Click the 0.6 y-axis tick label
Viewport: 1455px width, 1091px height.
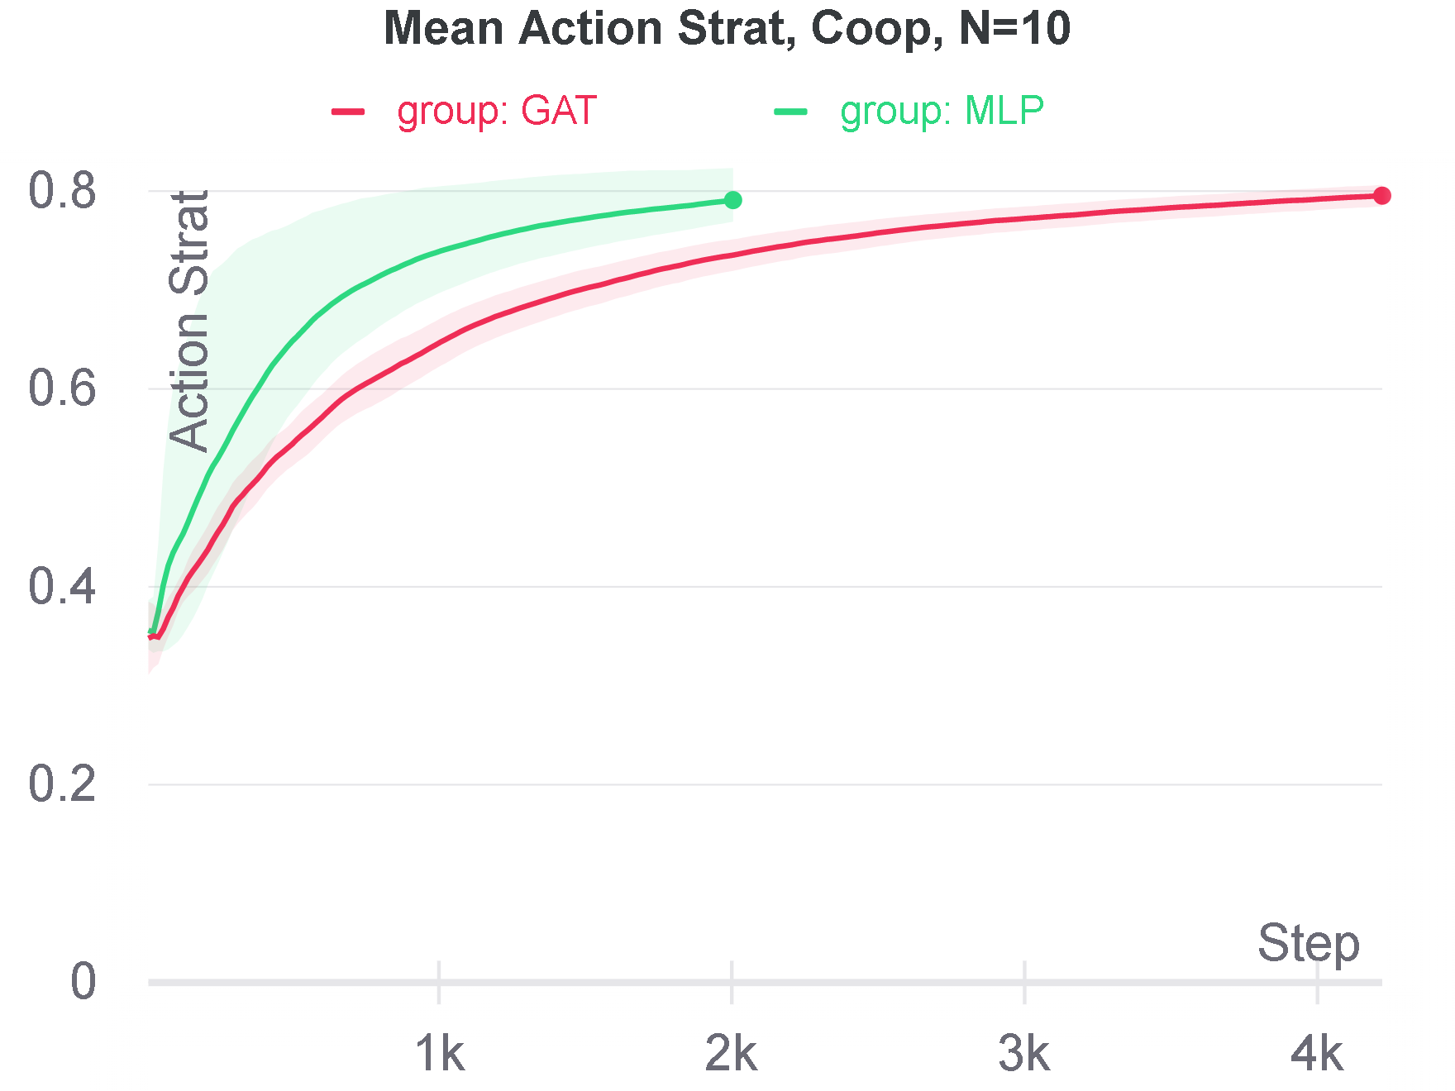pyautogui.click(x=62, y=388)
